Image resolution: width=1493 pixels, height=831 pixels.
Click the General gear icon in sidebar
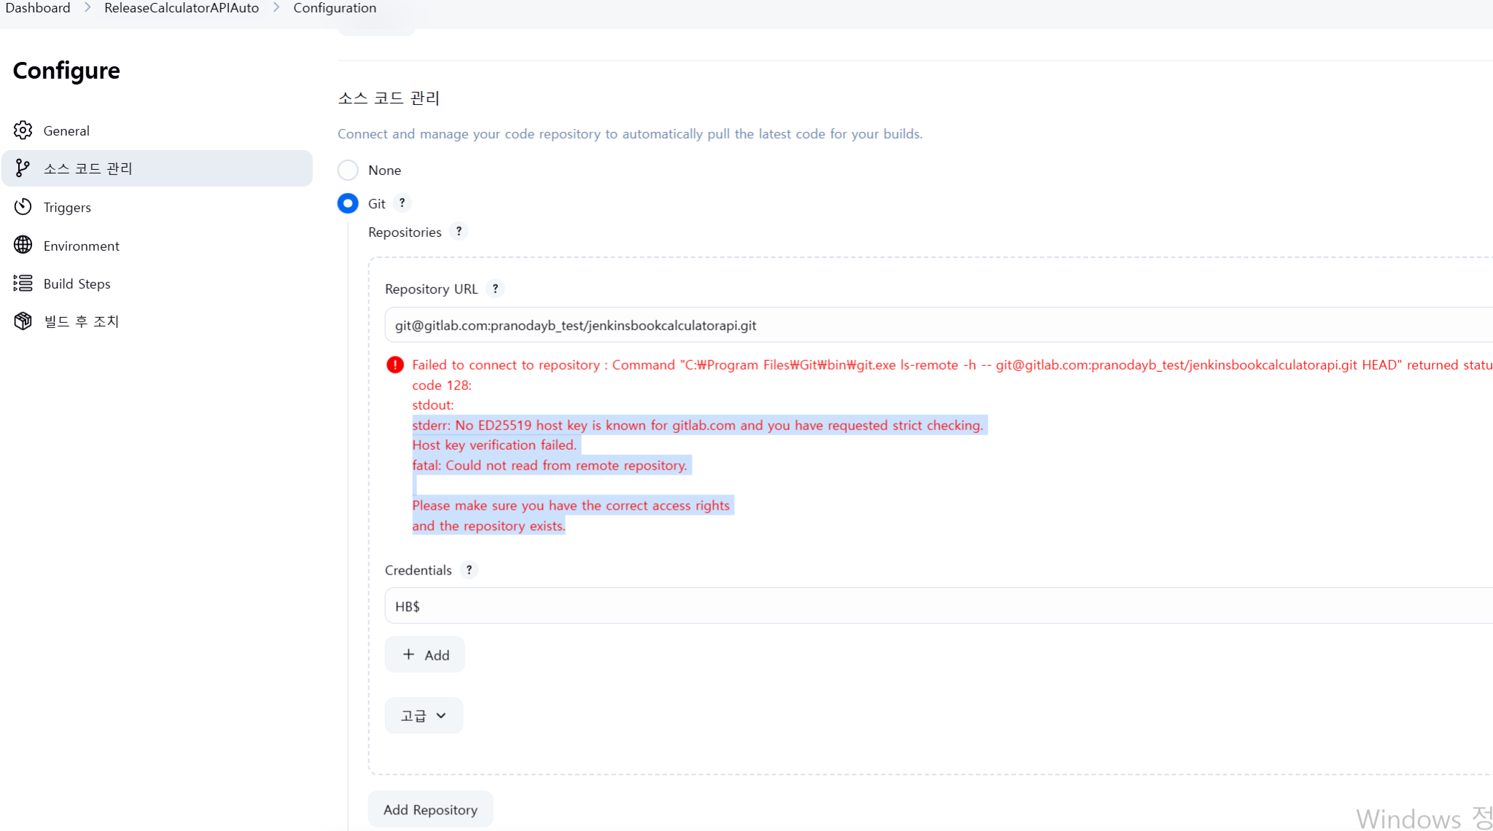click(23, 130)
